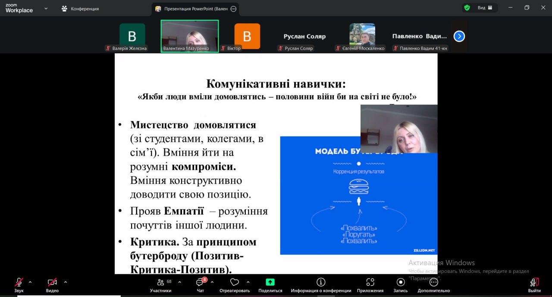Open the Zoom Workplace dropdown chevron

[x=46, y=8]
